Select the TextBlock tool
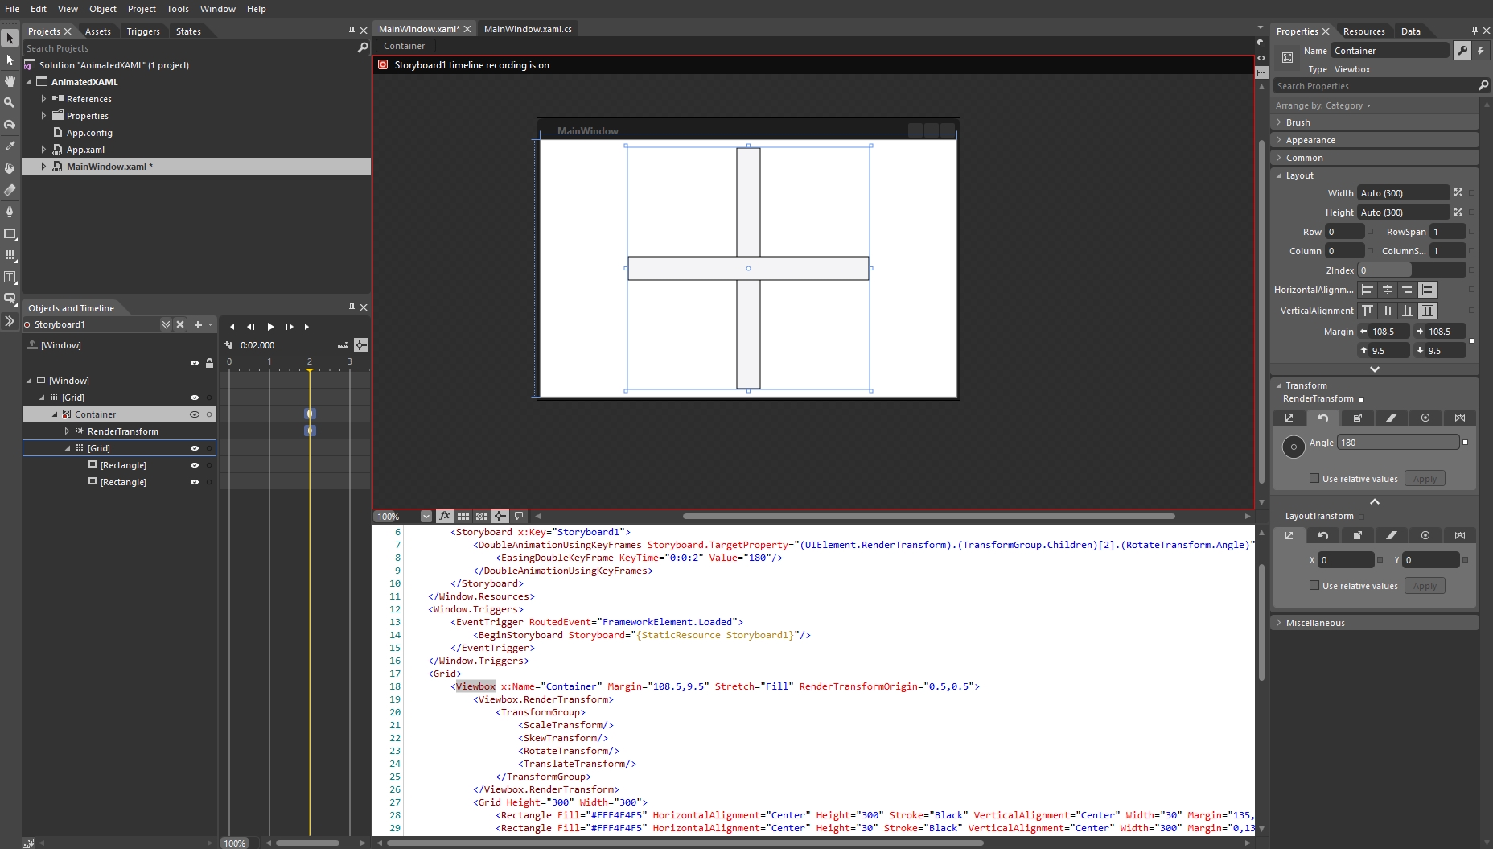The width and height of the screenshot is (1493, 849). point(10,277)
